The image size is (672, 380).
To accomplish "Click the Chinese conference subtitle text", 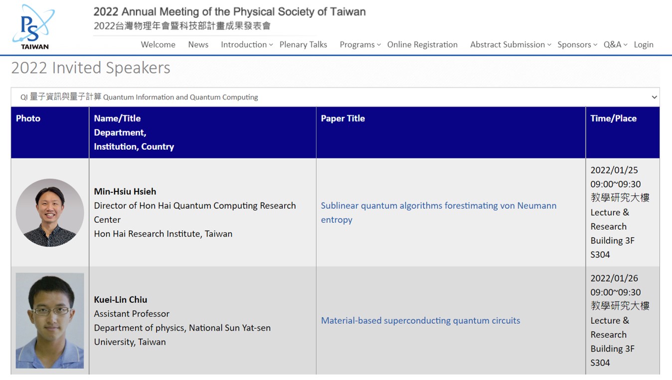I will (182, 26).
